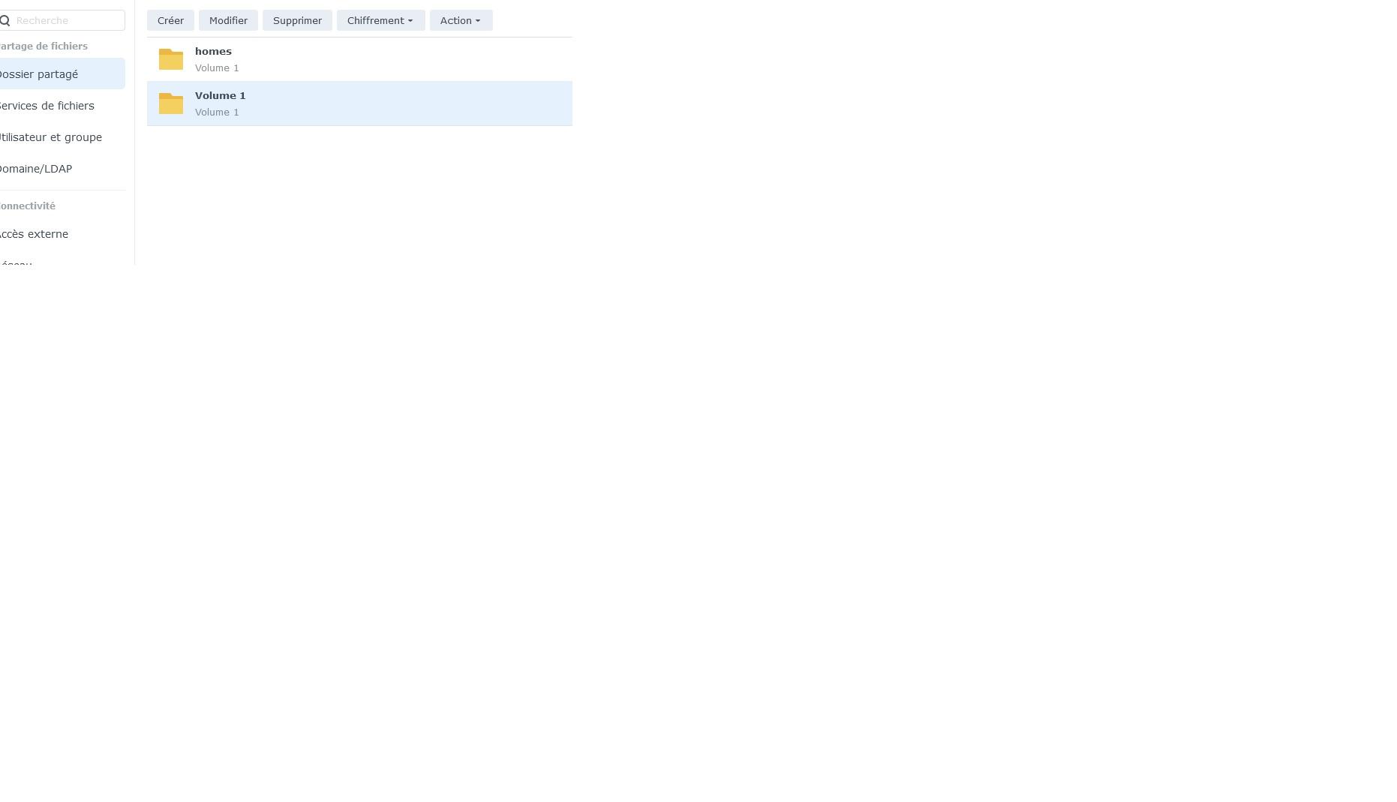
Task: Focus the Recherche search field
Action: click(62, 20)
